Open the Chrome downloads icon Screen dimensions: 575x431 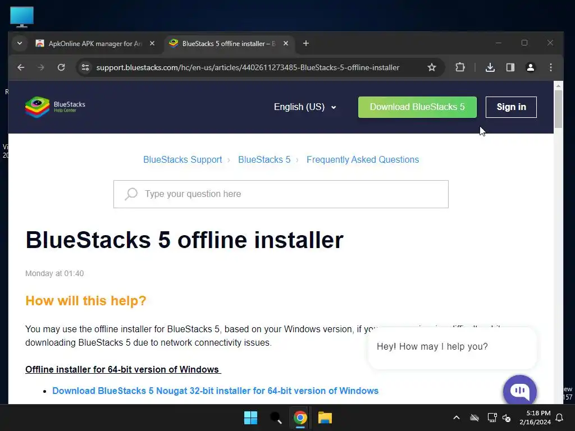[490, 67]
